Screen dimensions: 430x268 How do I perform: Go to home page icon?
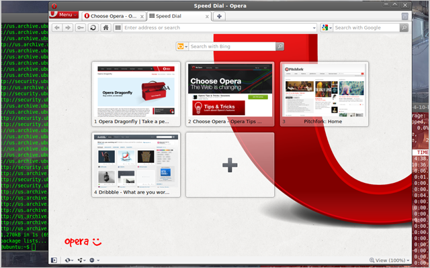point(106,27)
